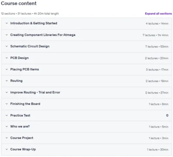Click the 'Course Project' section title

coord(22,138)
